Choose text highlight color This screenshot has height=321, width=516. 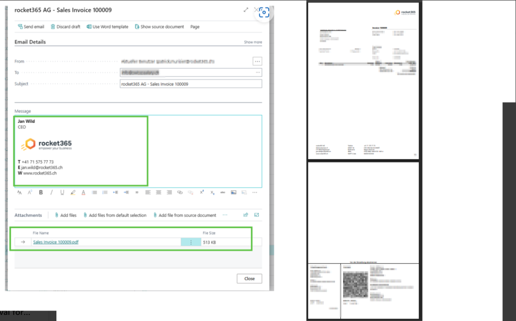click(73, 192)
